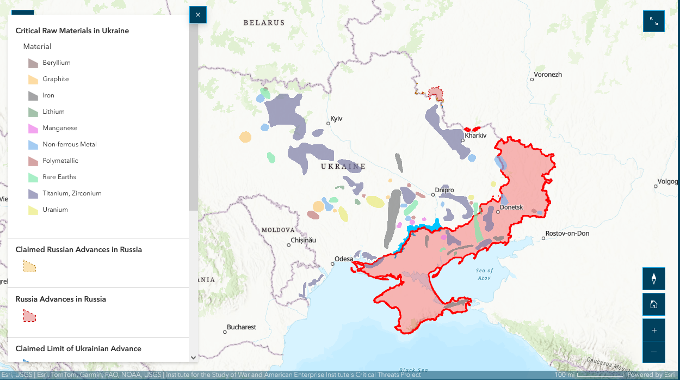
Task: Click the MOLDOVA country label
Action: point(278,230)
